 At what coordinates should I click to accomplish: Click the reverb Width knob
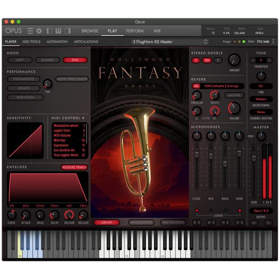[215, 95]
